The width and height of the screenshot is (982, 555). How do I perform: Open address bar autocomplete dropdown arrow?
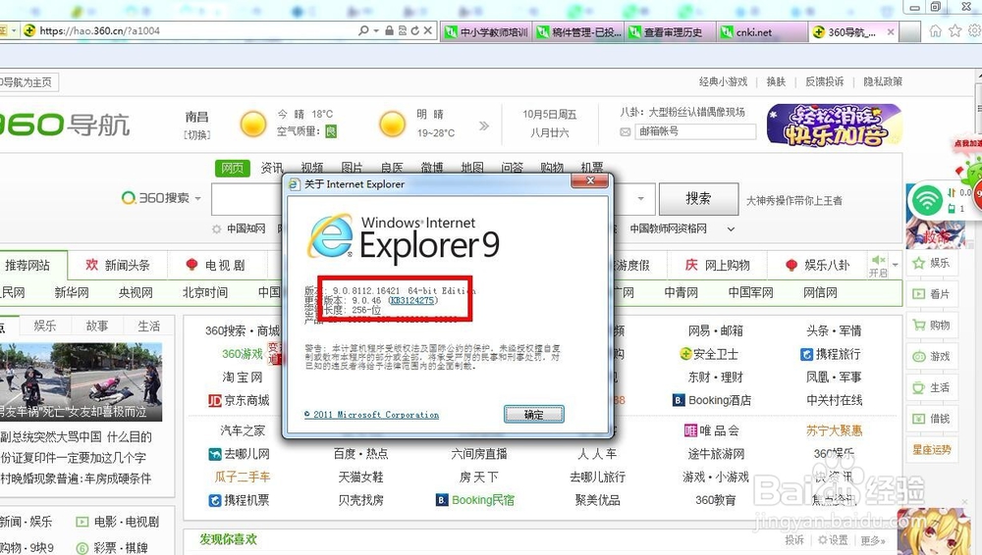point(376,30)
